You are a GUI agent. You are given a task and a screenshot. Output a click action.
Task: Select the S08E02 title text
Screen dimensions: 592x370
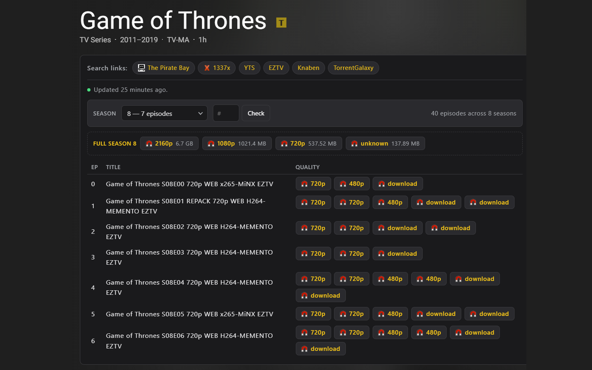click(189, 232)
